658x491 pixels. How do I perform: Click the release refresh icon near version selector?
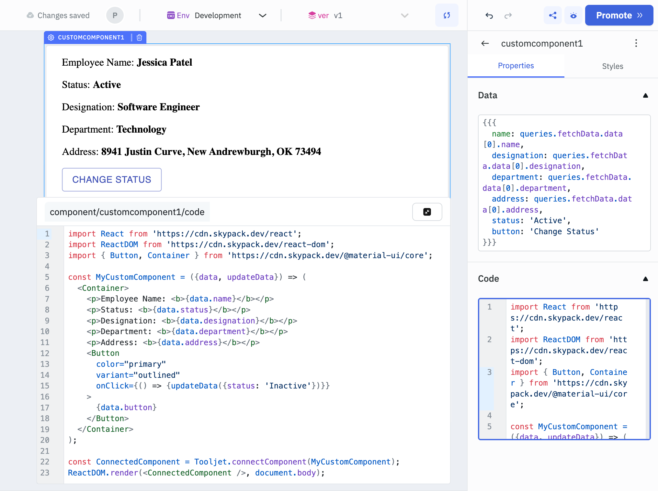point(447,15)
